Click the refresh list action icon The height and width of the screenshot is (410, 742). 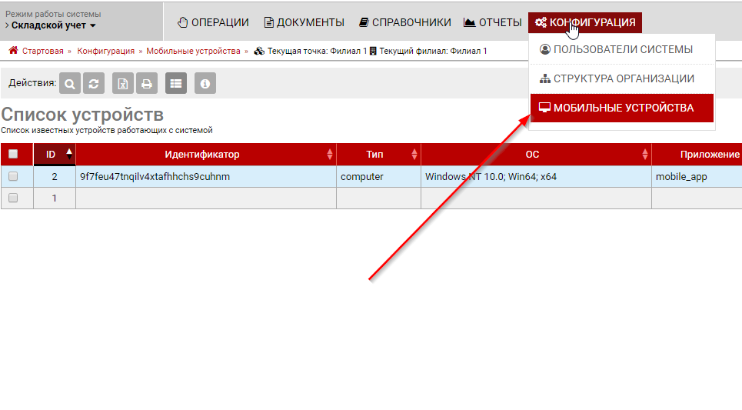pyautogui.click(x=93, y=83)
